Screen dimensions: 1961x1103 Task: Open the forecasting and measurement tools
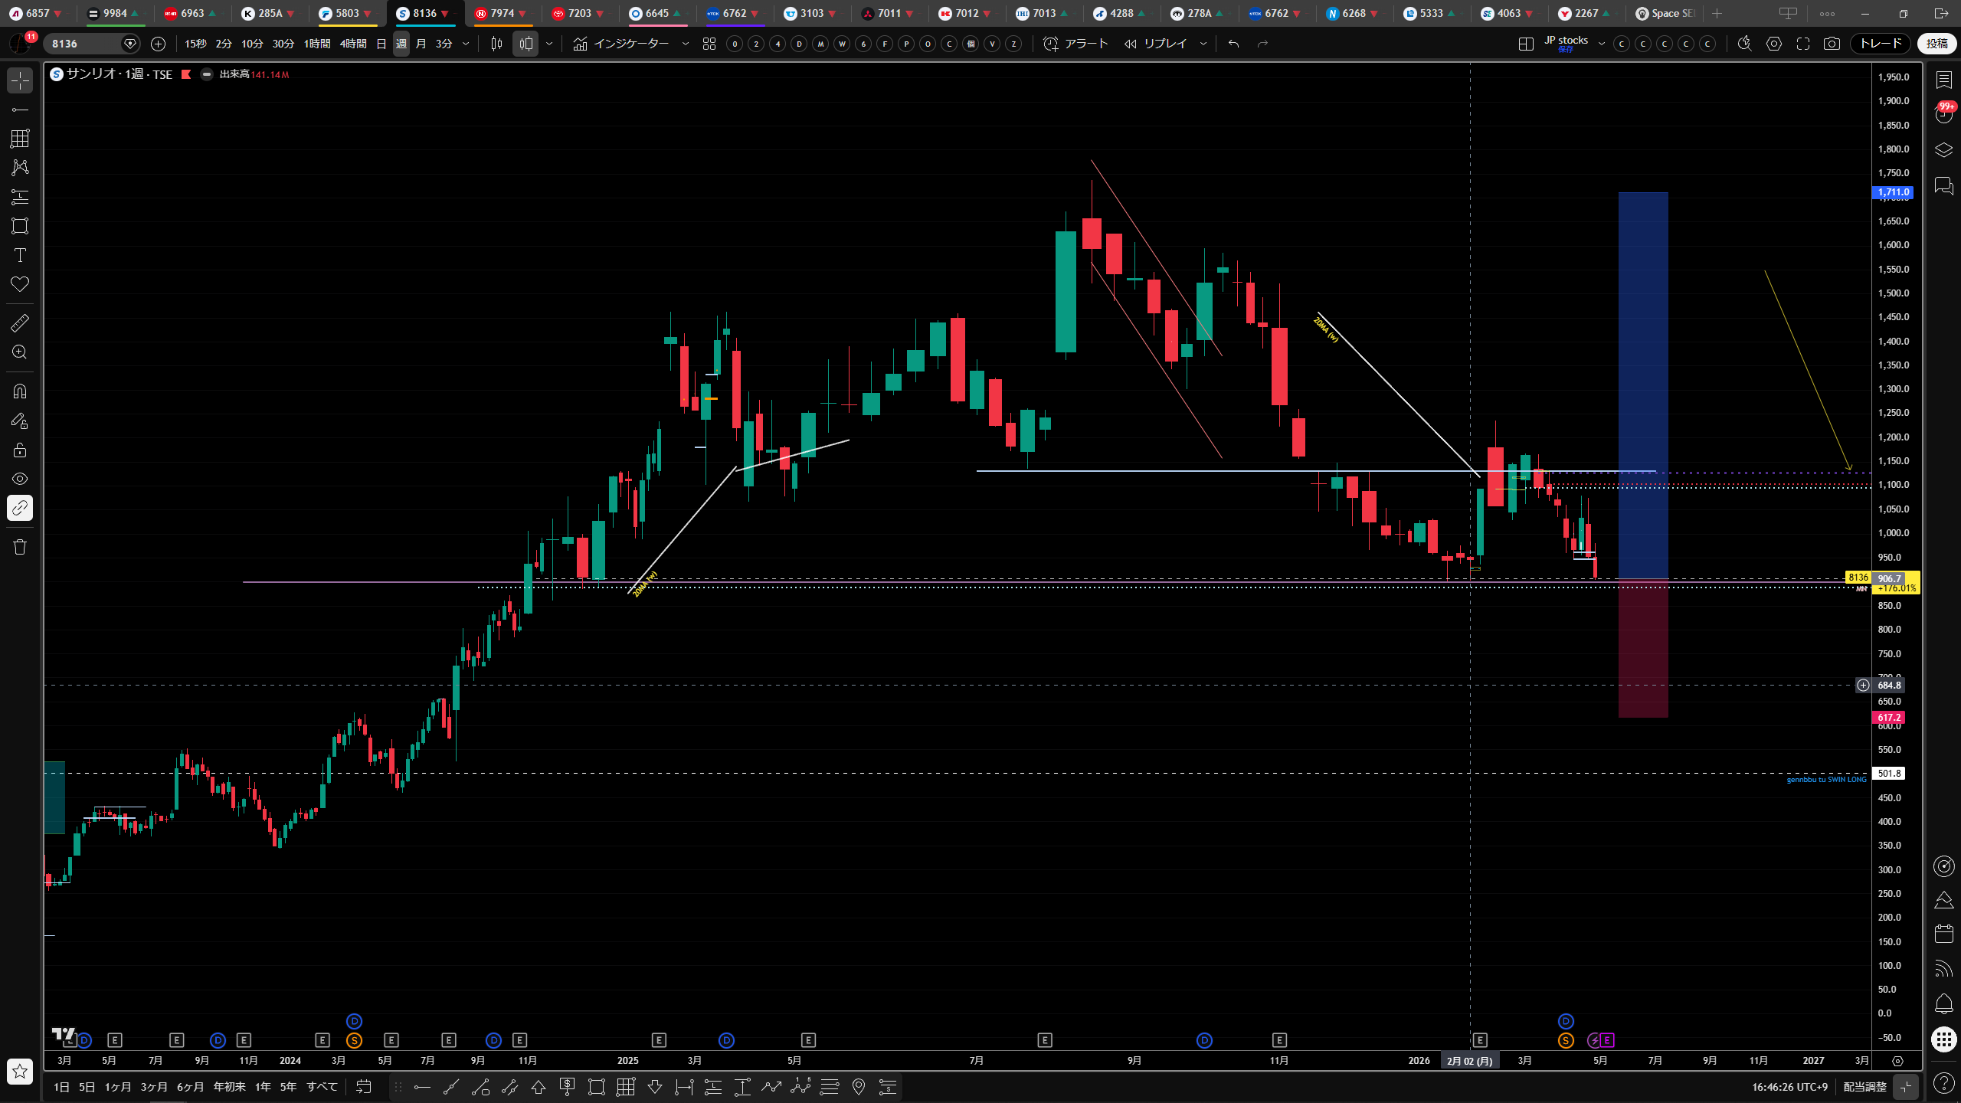(x=20, y=197)
